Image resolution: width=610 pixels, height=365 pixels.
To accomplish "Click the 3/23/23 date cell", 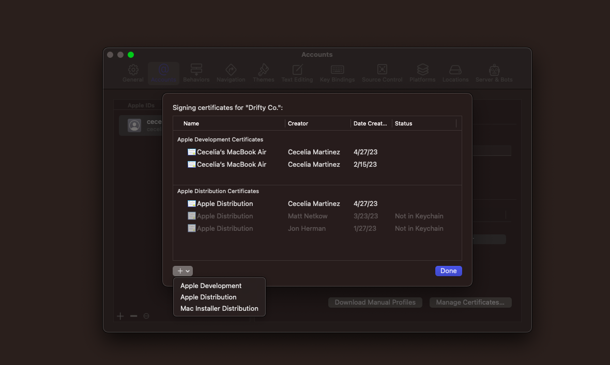I will coord(365,216).
